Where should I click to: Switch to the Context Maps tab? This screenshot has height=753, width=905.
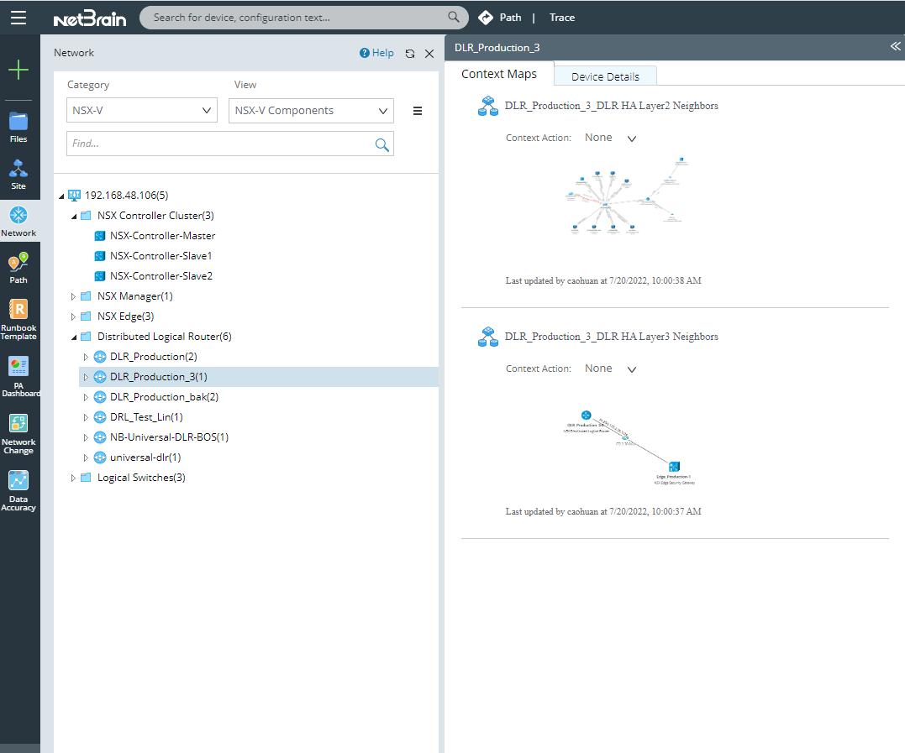[x=499, y=74]
